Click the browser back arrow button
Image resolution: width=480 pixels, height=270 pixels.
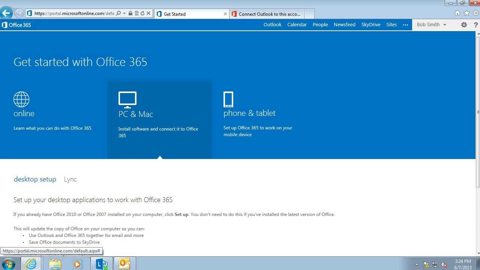(6, 13)
